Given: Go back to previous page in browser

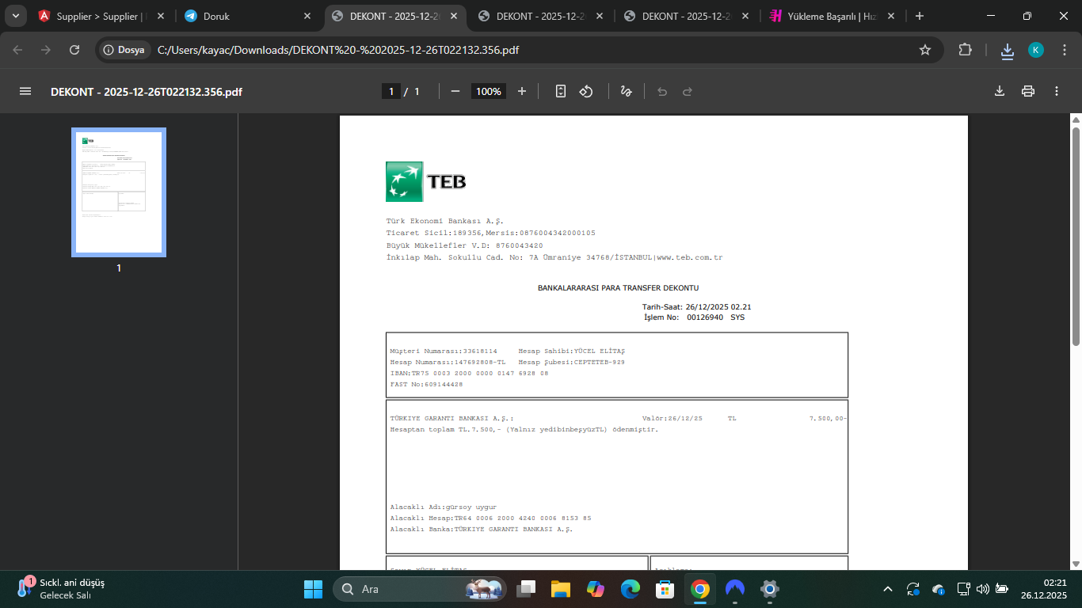Looking at the screenshot, I should (18, 50).
